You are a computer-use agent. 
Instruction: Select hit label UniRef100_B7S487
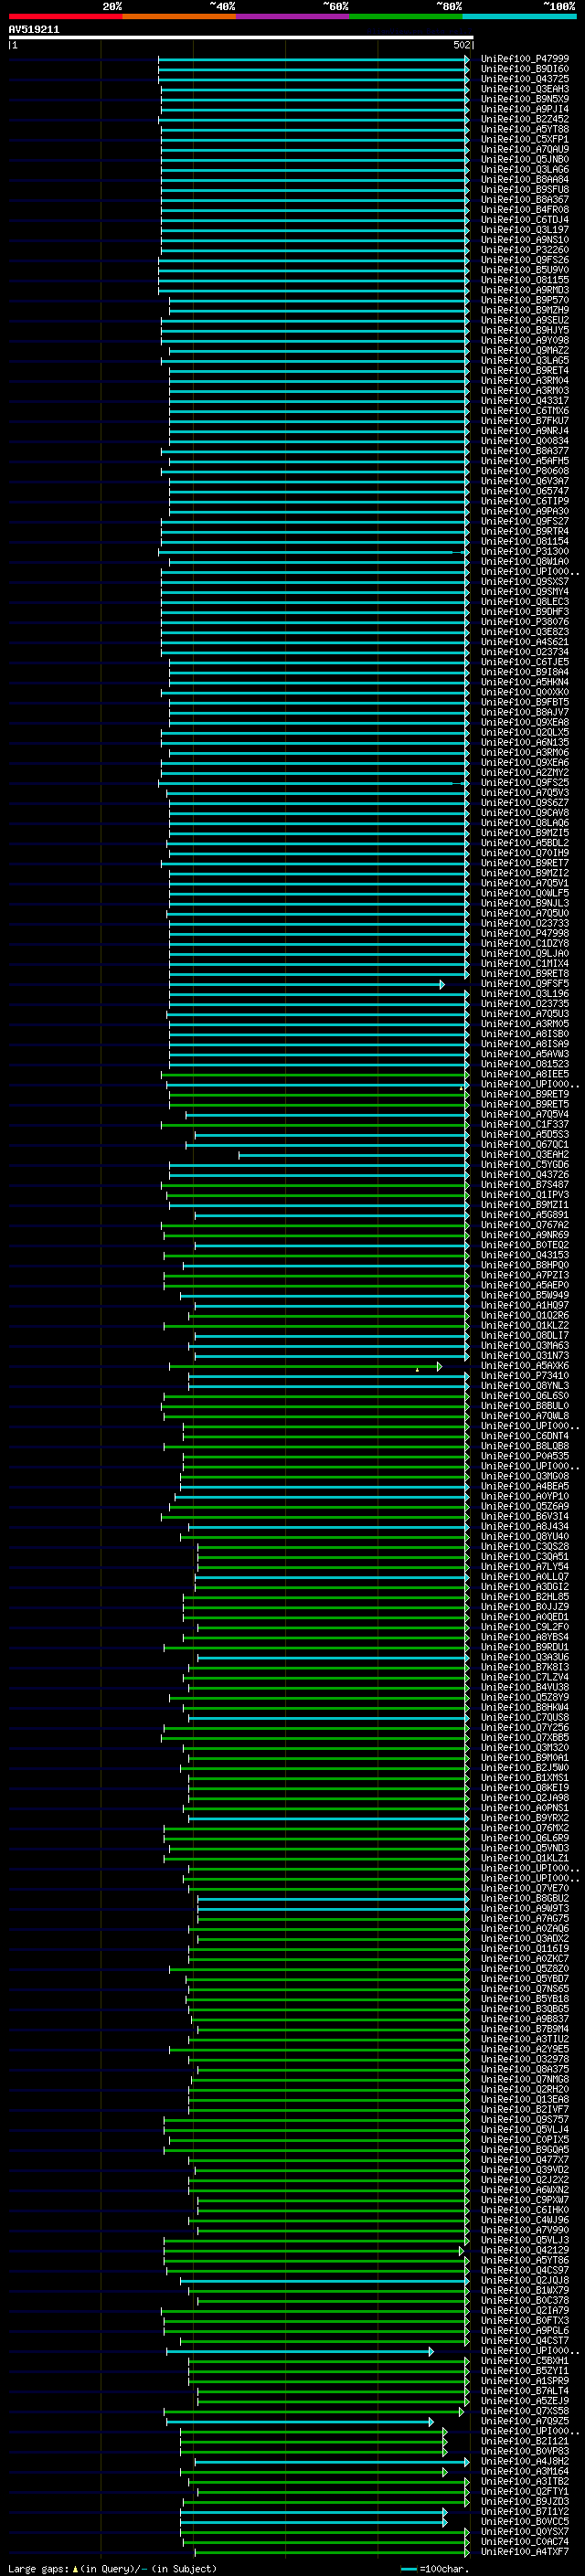(x=525, y=1185)
